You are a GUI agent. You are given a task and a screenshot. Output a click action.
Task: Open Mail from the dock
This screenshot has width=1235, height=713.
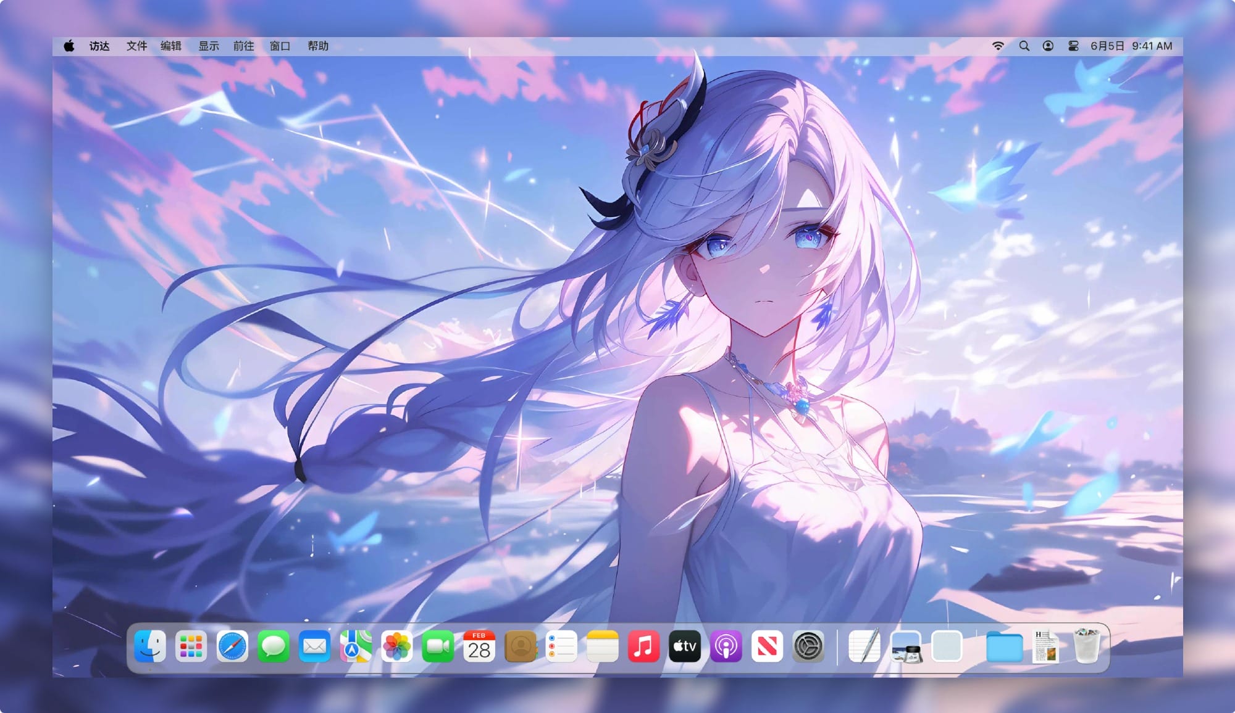[x=314, y=646]
